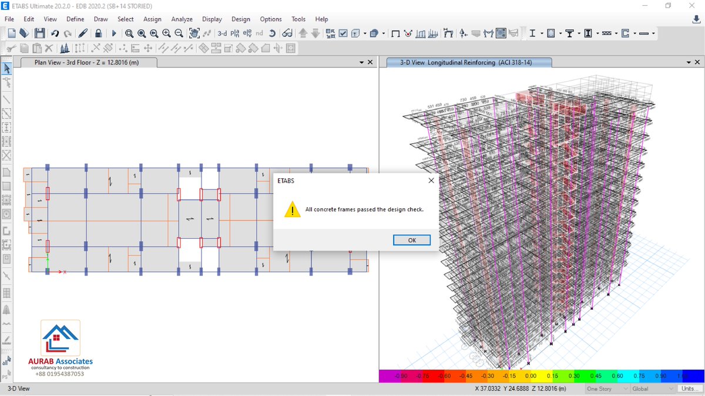Open the Define menu

75,19
